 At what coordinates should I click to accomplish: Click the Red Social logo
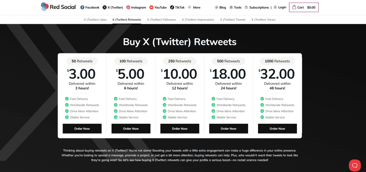tap(58, 7)
